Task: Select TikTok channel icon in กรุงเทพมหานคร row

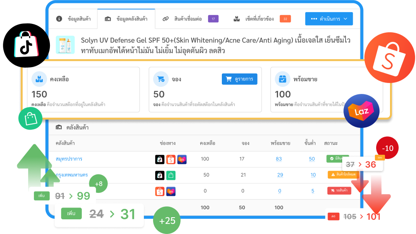Action: point(160,175)
